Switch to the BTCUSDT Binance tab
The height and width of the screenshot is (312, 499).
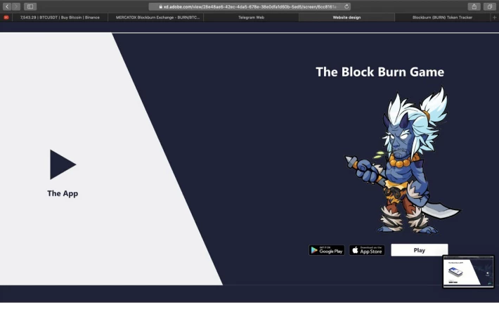(60, 18)
